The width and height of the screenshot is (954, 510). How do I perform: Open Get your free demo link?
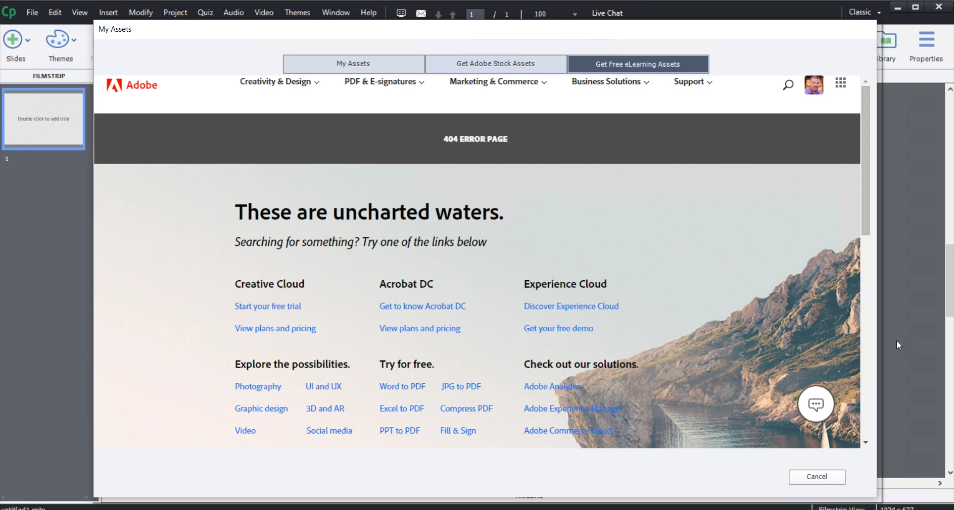558,328
